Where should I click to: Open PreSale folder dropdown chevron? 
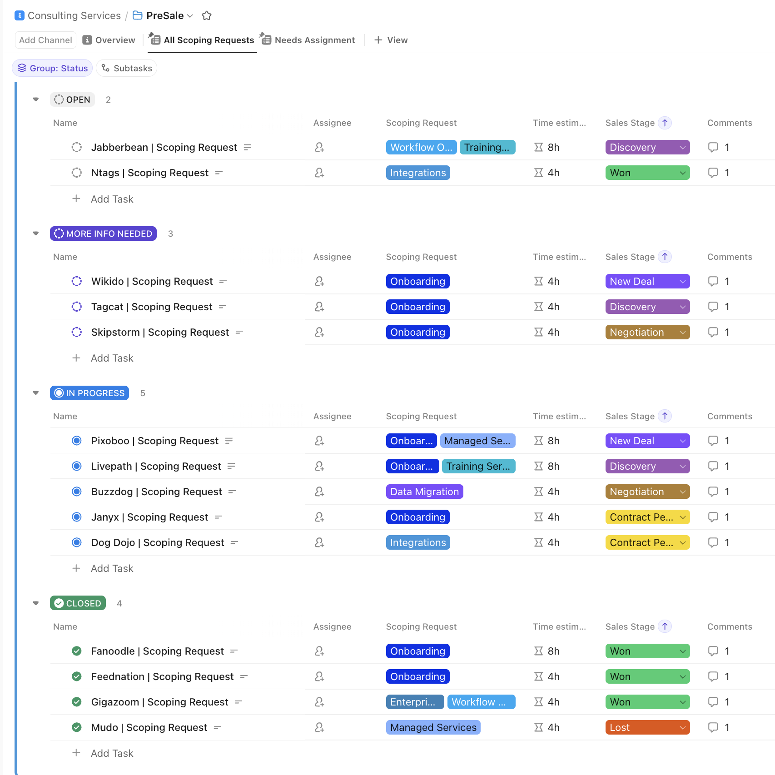pyautogui.click(x=190, y=16)
